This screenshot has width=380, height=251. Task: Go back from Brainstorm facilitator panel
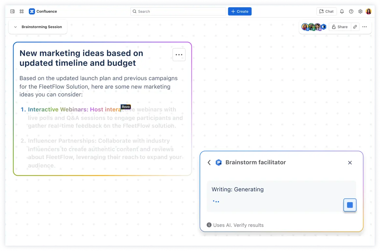point(209,162)
